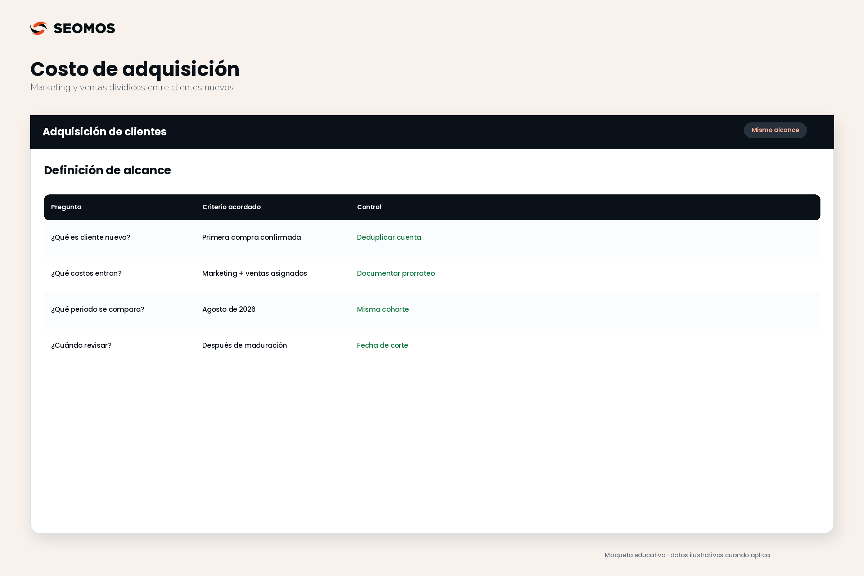Screen dimensions: 864x576
Task: Select the Pregunta column header
Action: coord(66,207)
